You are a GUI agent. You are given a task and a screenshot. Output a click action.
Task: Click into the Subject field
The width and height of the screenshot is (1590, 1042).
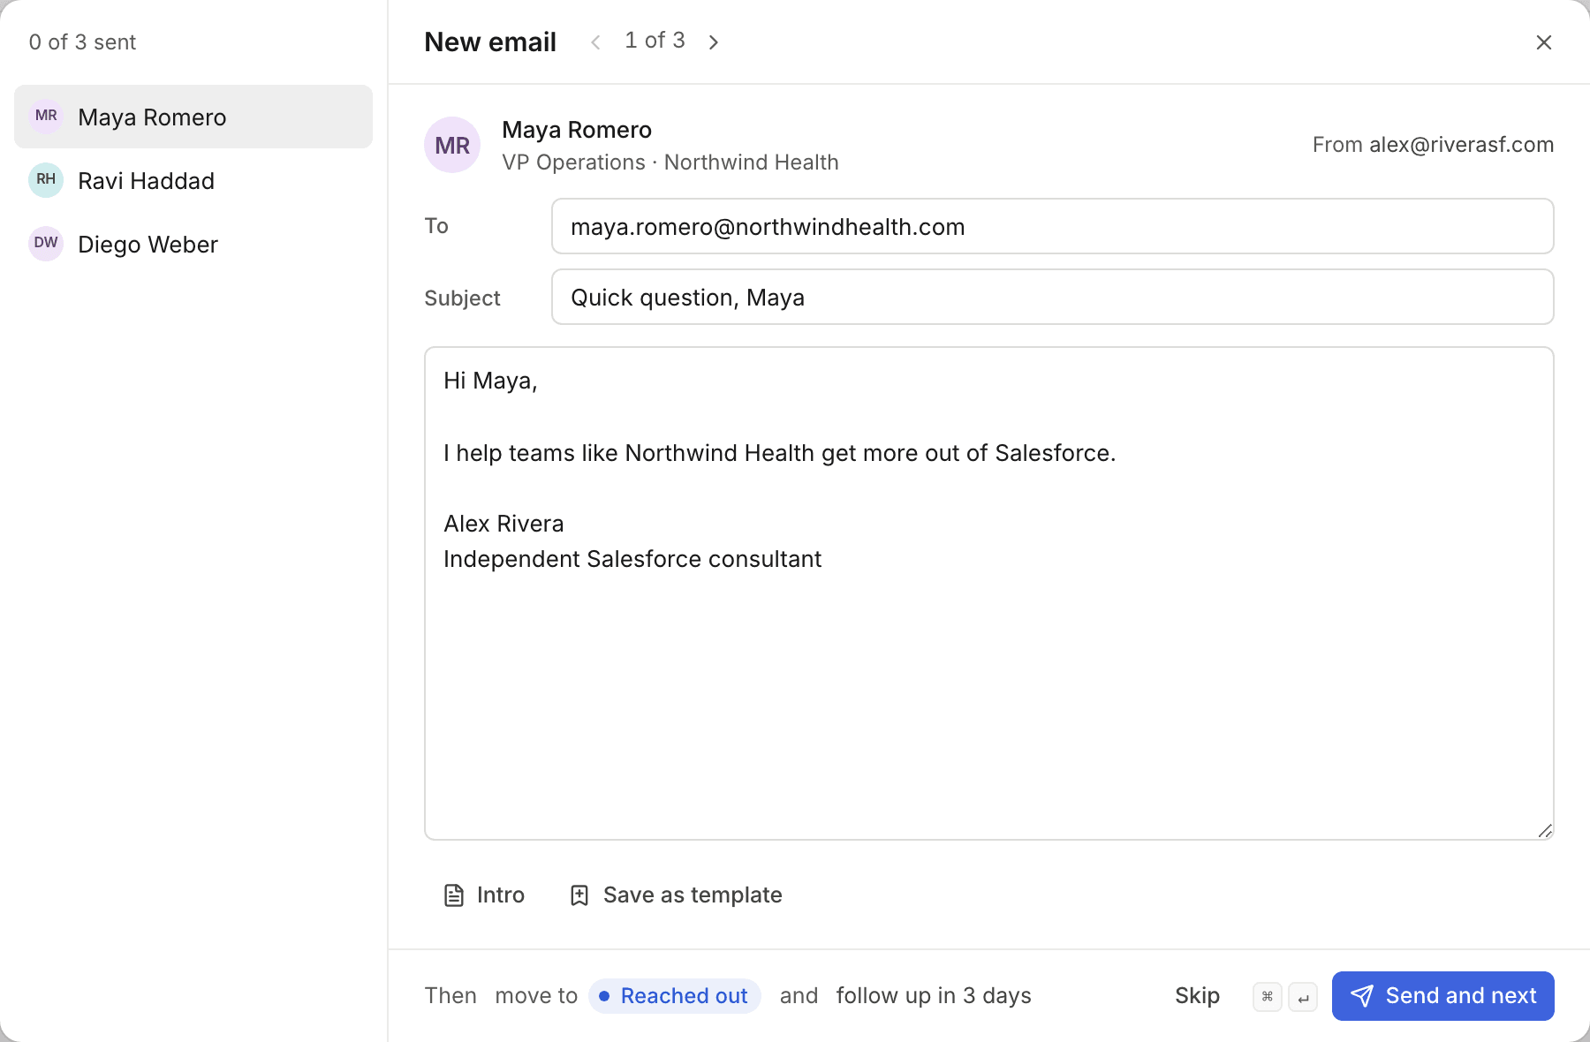coord(1053,297)
